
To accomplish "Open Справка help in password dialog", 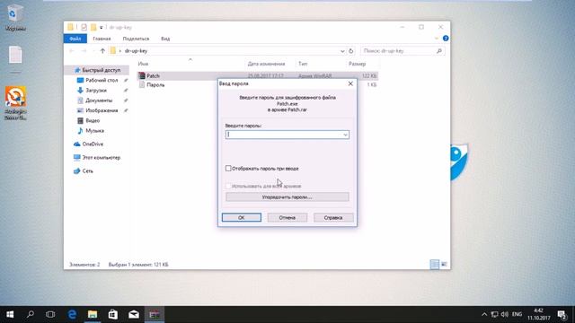I will (333, 217).
